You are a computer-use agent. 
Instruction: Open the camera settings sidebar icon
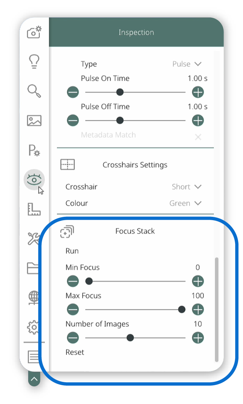(x=34, y=32)
